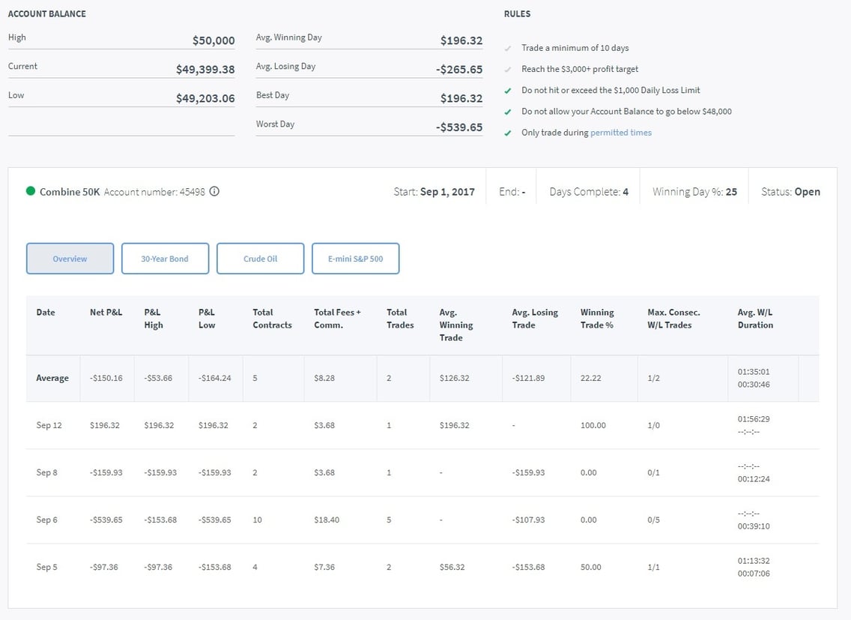Open the Crude Oil tab
Image resolution: width=851 pixels, height=620 pixels.
click(x=260, y=259)
